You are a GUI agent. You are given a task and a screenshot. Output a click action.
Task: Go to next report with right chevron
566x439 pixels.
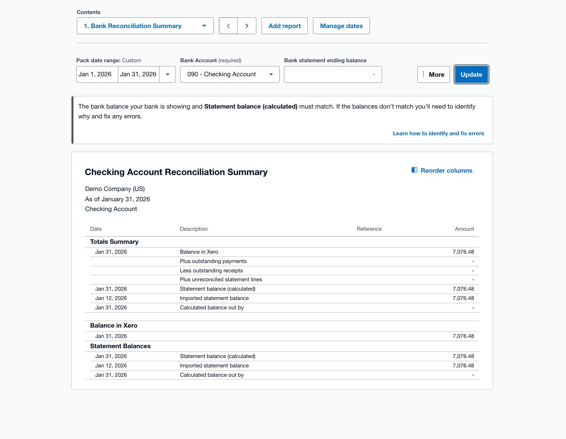click(x=247, y=26)
